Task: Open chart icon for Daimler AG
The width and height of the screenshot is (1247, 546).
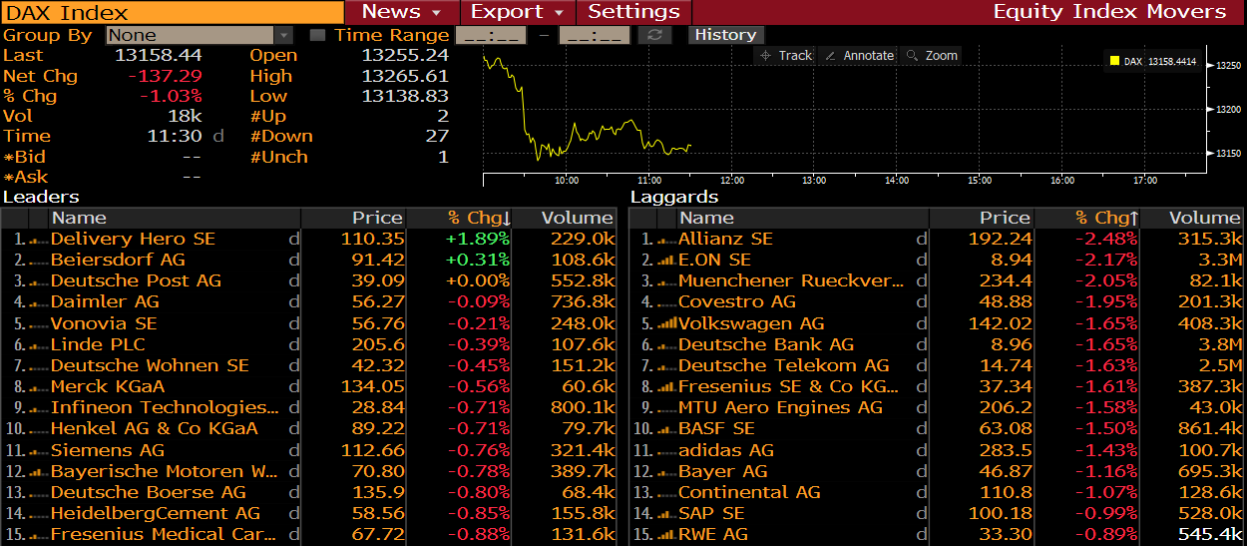Action: (x=39, y=302)
